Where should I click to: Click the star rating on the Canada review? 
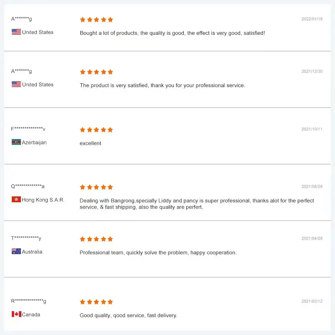pos(96,302)
